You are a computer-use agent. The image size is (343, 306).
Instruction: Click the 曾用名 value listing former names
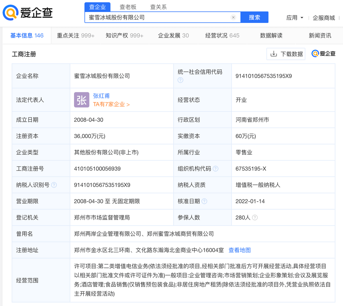(x=144, y=234)
